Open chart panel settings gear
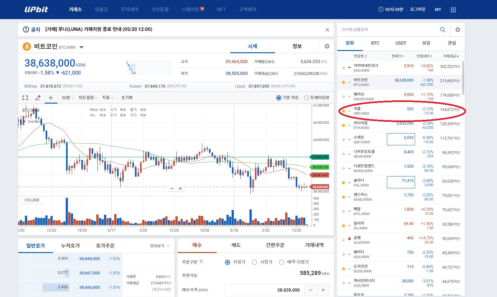 click(x=327, y=46)
